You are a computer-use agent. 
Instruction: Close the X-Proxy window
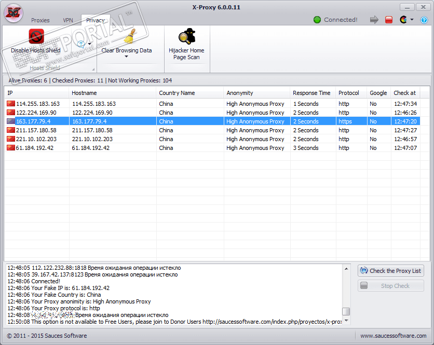pos(423,7)
